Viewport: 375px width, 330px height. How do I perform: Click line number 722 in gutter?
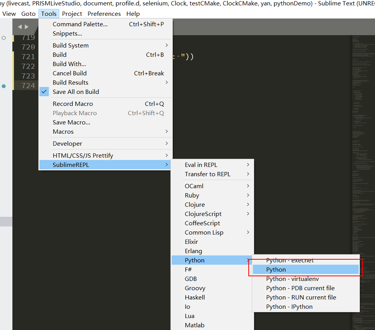[28, 66]
